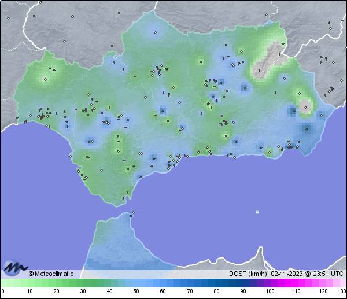347x299 pixels.
Task: Select the magenta 110 km/h scale segment
Action: point(296,283)
